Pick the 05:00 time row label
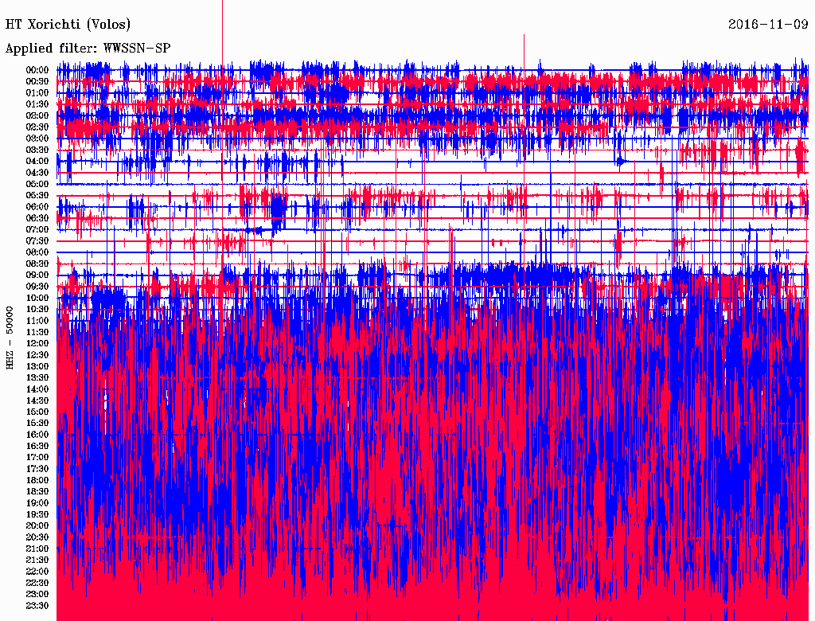 (x=37, y=184)
